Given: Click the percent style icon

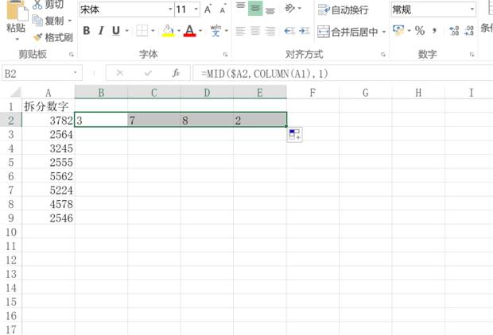Looking at the screenshot, I should point(419,31).
